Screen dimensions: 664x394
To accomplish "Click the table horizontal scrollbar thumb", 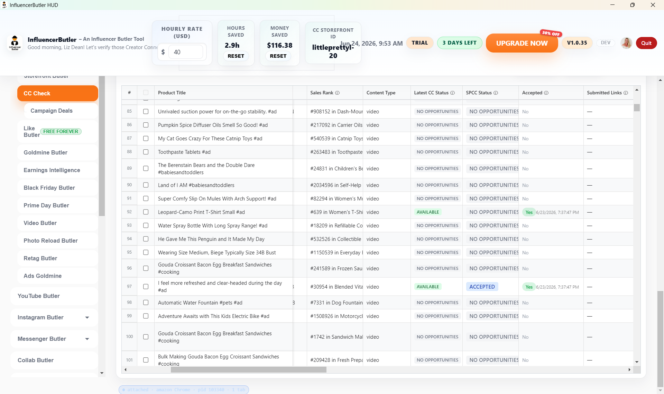I will pyautogui.click(x=248, y=370).
